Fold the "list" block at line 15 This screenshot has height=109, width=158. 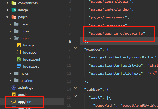click(x=75, y=96)
